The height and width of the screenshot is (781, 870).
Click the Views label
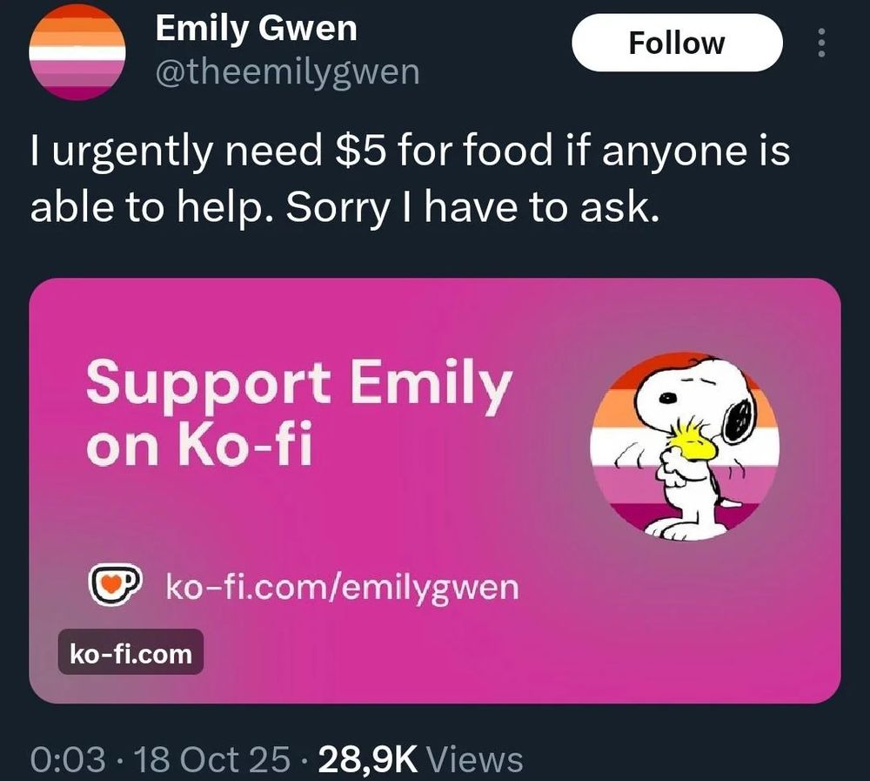click(474, 760)
